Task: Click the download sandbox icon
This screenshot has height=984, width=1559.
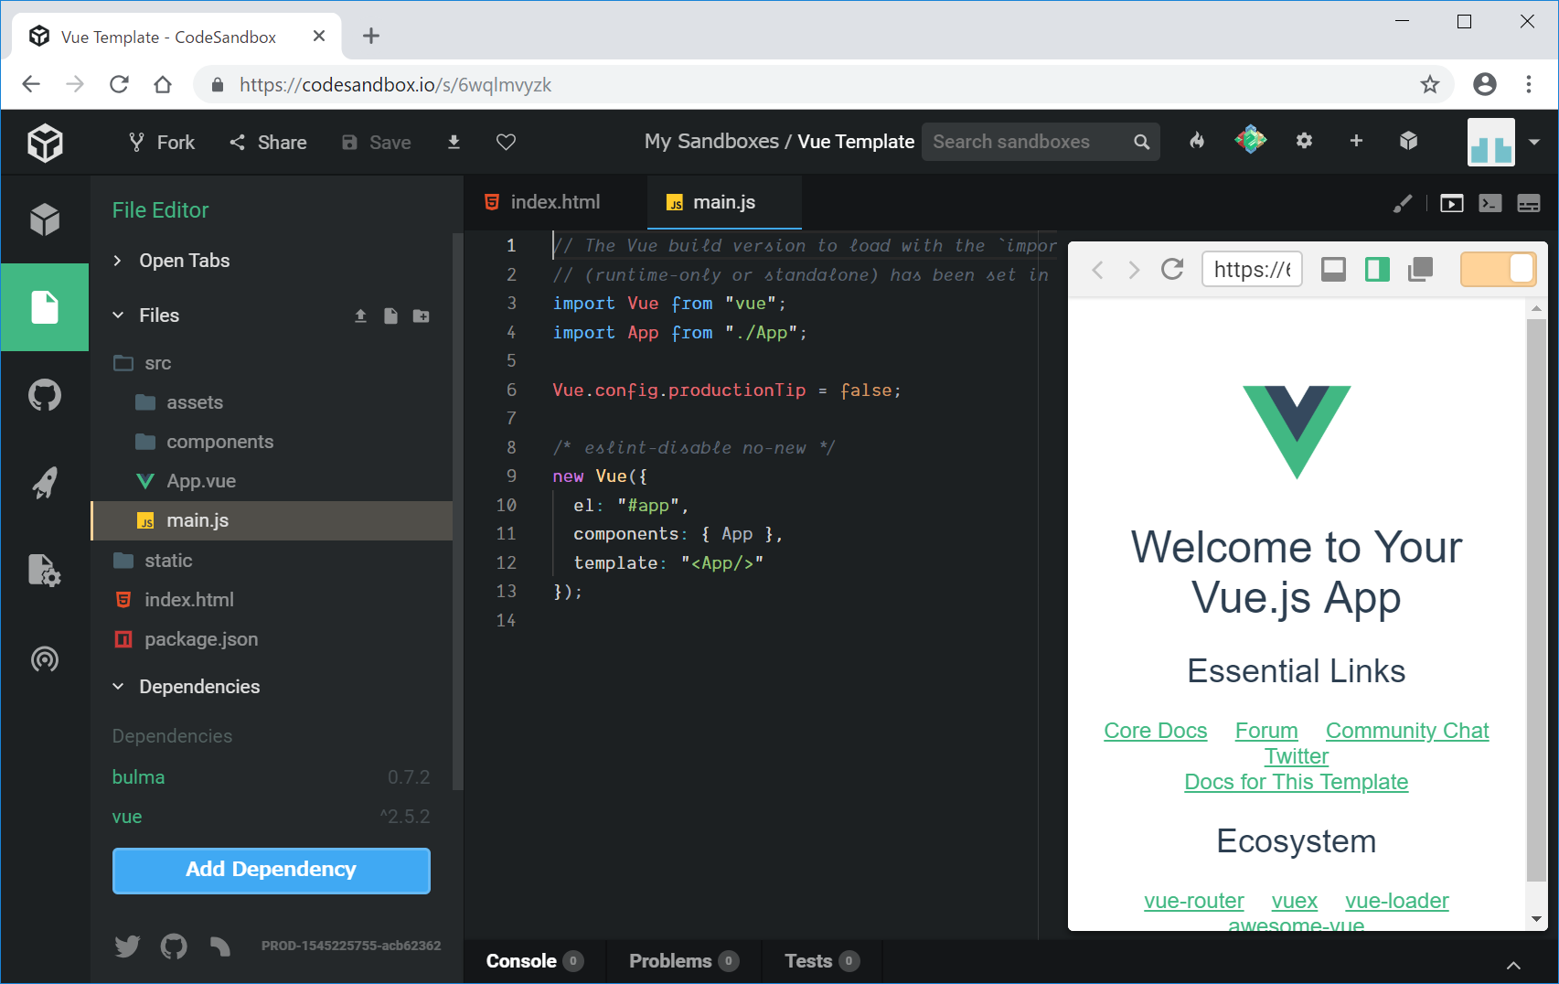Action: click(x=454, y=142)
